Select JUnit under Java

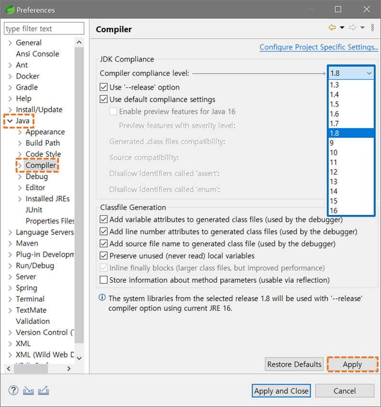[34, 210]
